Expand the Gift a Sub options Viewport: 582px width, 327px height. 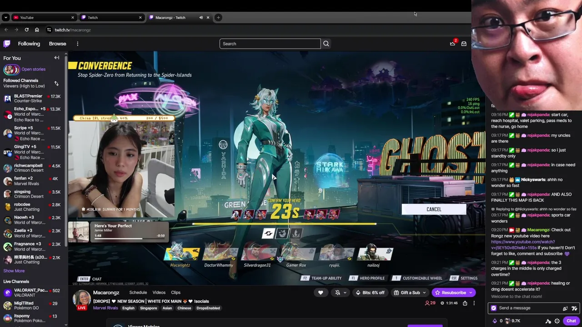tap(424, 293)
